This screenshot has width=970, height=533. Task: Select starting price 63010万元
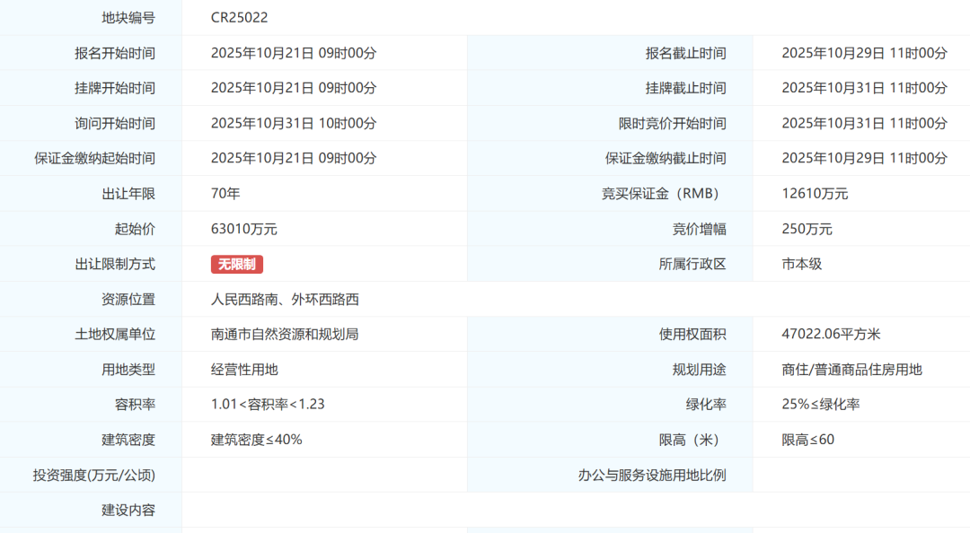243,229
